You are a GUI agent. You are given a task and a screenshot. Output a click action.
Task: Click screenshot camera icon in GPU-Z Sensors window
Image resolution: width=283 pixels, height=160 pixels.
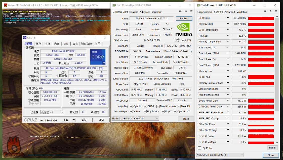(x=265, y=11)
